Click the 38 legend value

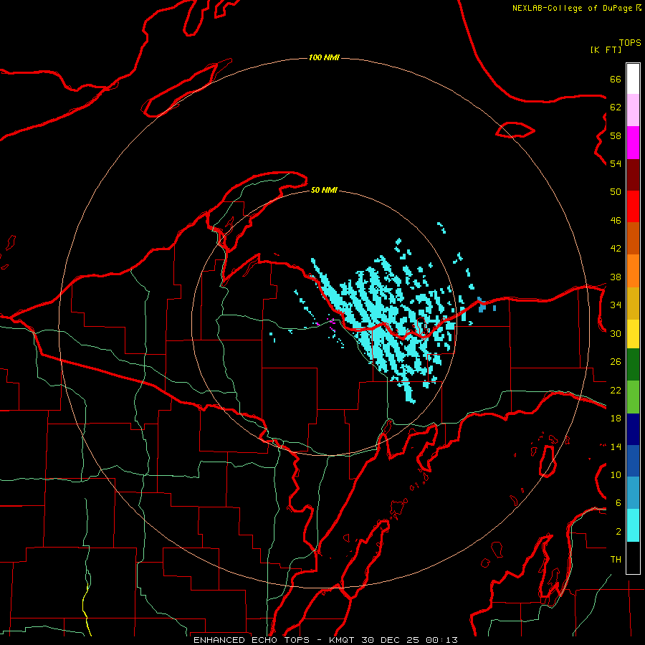tap(616, 277)
